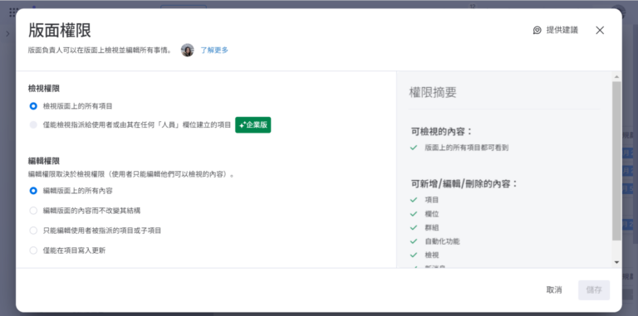The image size is (638, 316).
Task: Open the 了解更多 link
Action: [214, 50]
